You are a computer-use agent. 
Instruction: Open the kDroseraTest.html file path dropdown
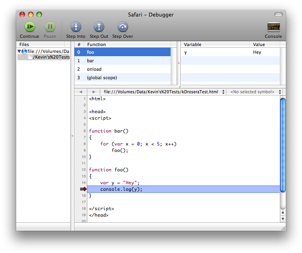pyautogui.click(x=163, y=92)
